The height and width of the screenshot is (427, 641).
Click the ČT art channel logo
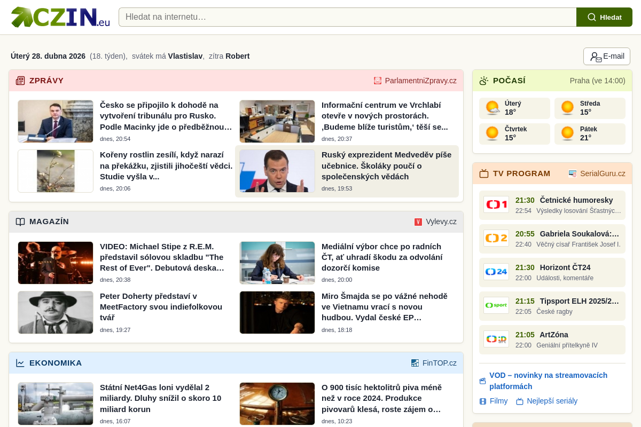496,339
